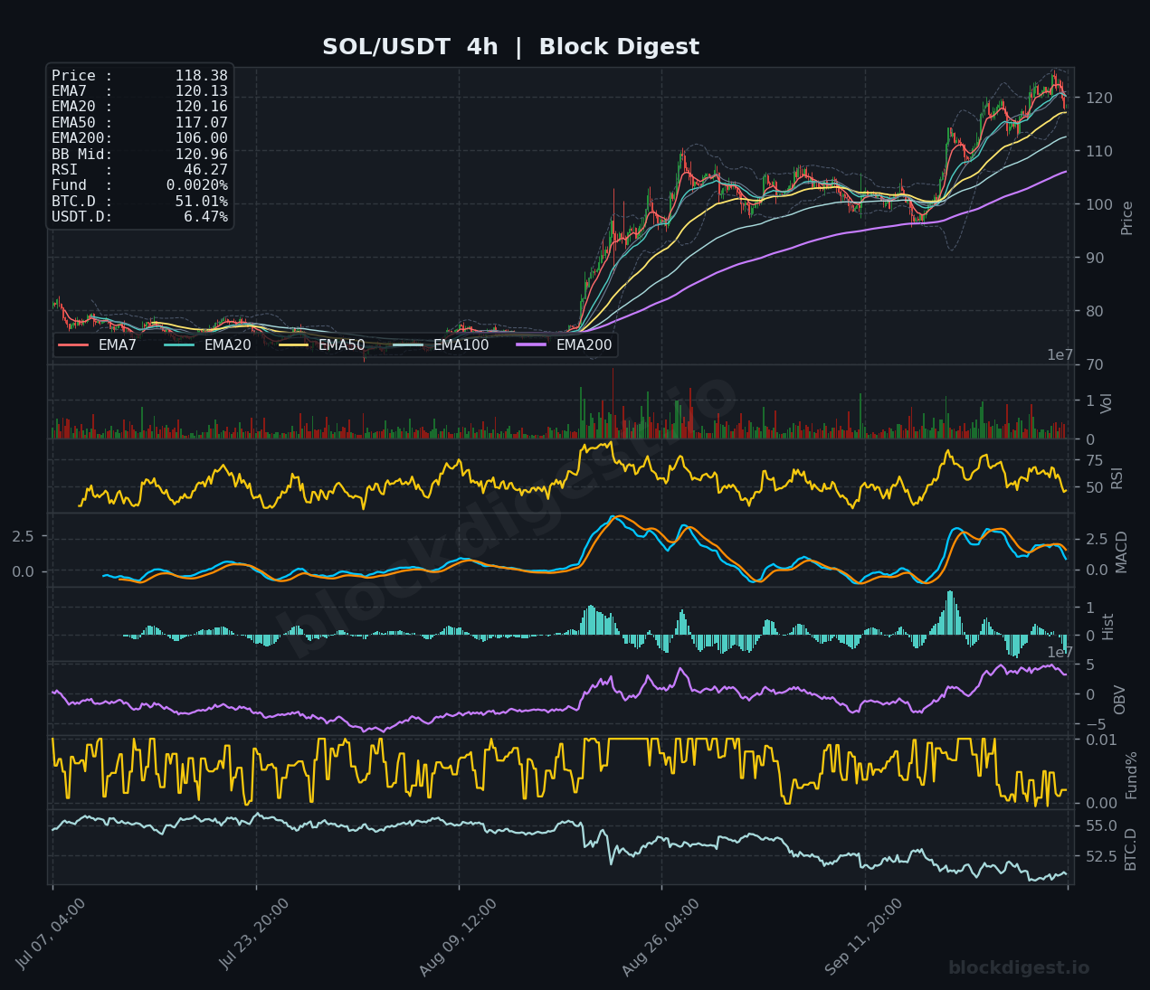Select the BTC.D value 51.01%
Screen dimensions: 1150x990
(201, 201)
